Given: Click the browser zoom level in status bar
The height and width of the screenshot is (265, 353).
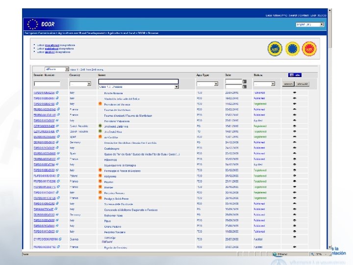Looking at the screenshot, I should tap(319, 254).
